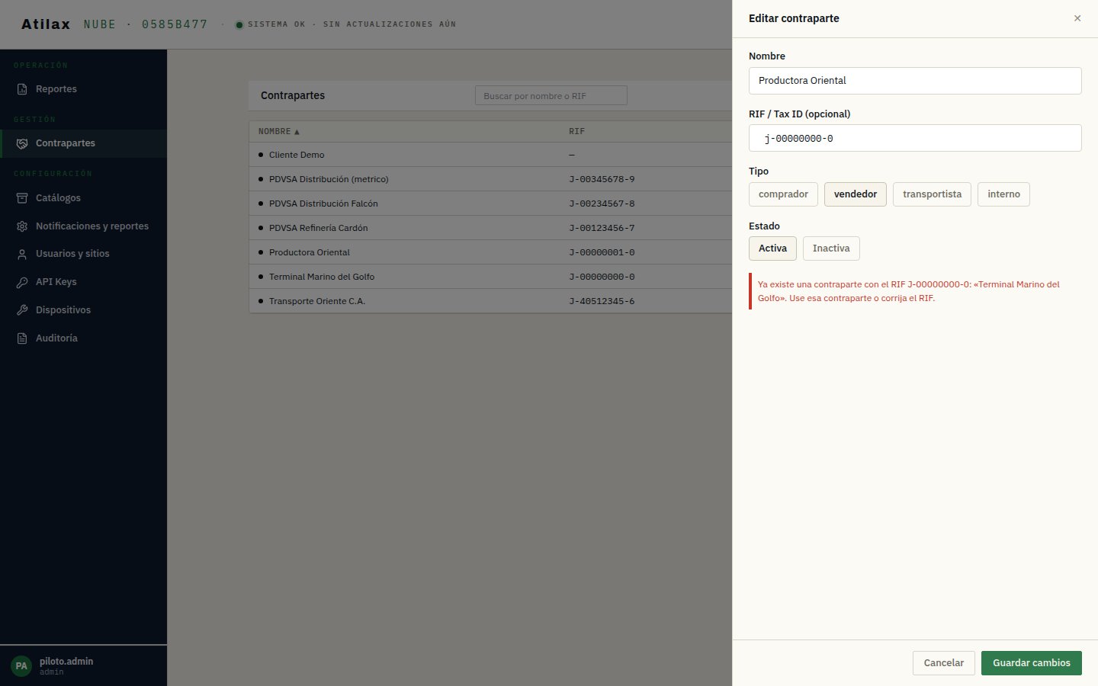This screenshot has height=686, width=1098.
Task: Click the Cancelar button
Action: coord(943,663)
